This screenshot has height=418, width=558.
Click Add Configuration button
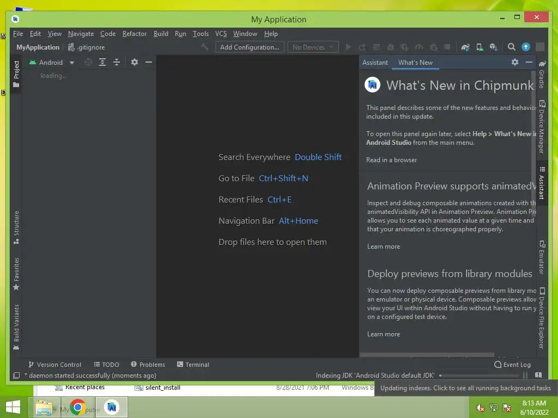tap(250, 47)
